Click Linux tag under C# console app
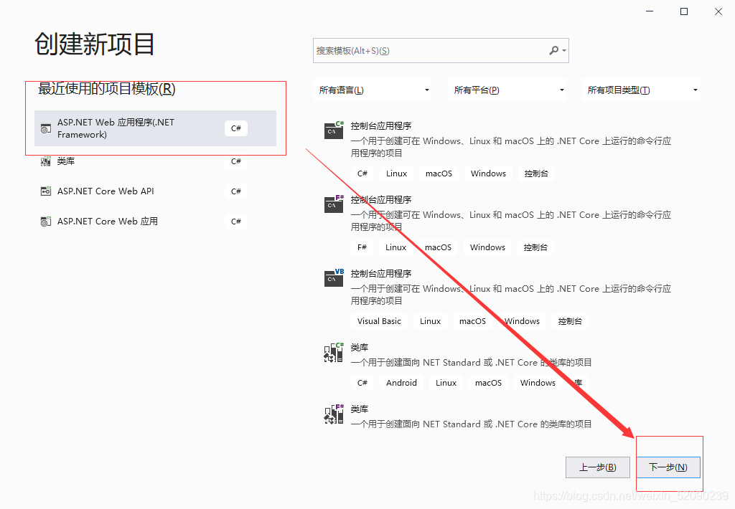The image size is (735, 509). click(396, 173)
